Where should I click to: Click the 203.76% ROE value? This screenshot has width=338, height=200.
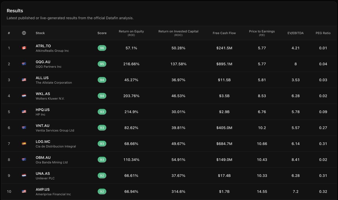[x=131, y=96]
